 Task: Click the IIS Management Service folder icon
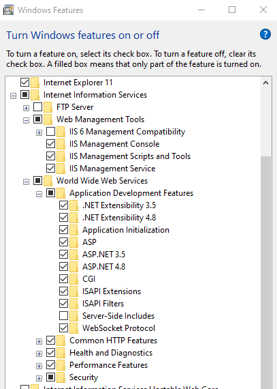point(61,169)
